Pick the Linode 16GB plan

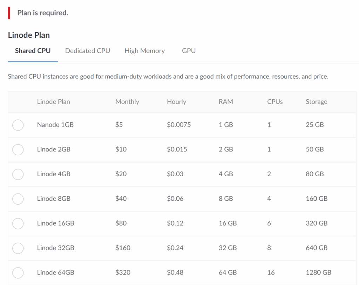click(18, 223)
